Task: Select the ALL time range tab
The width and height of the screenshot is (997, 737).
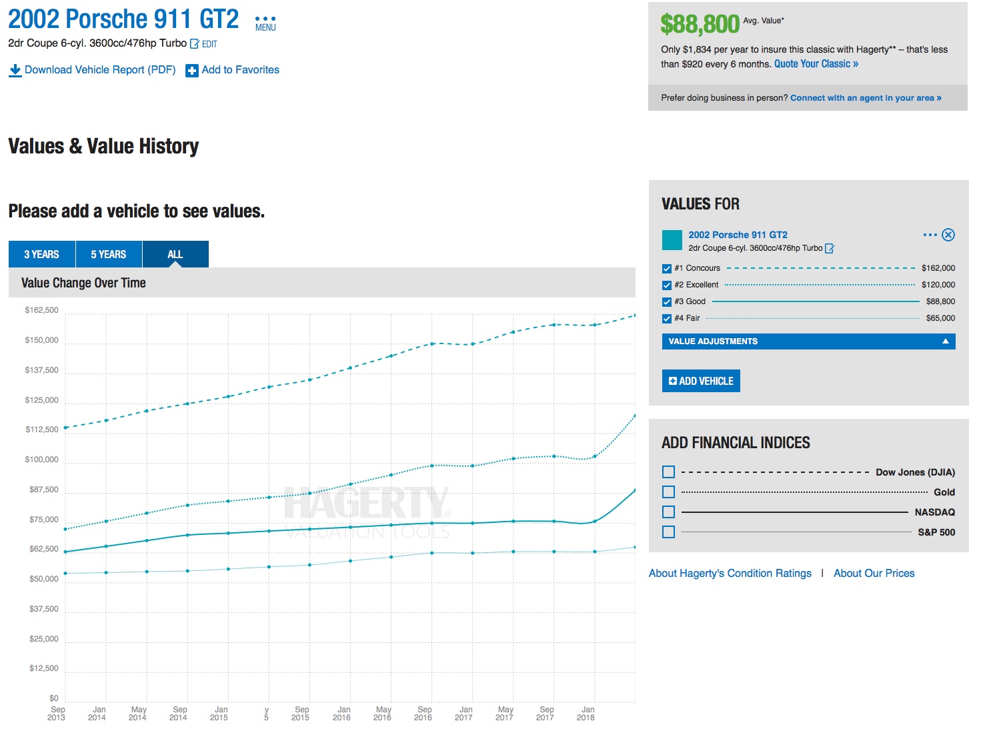Action: point(175,254)
